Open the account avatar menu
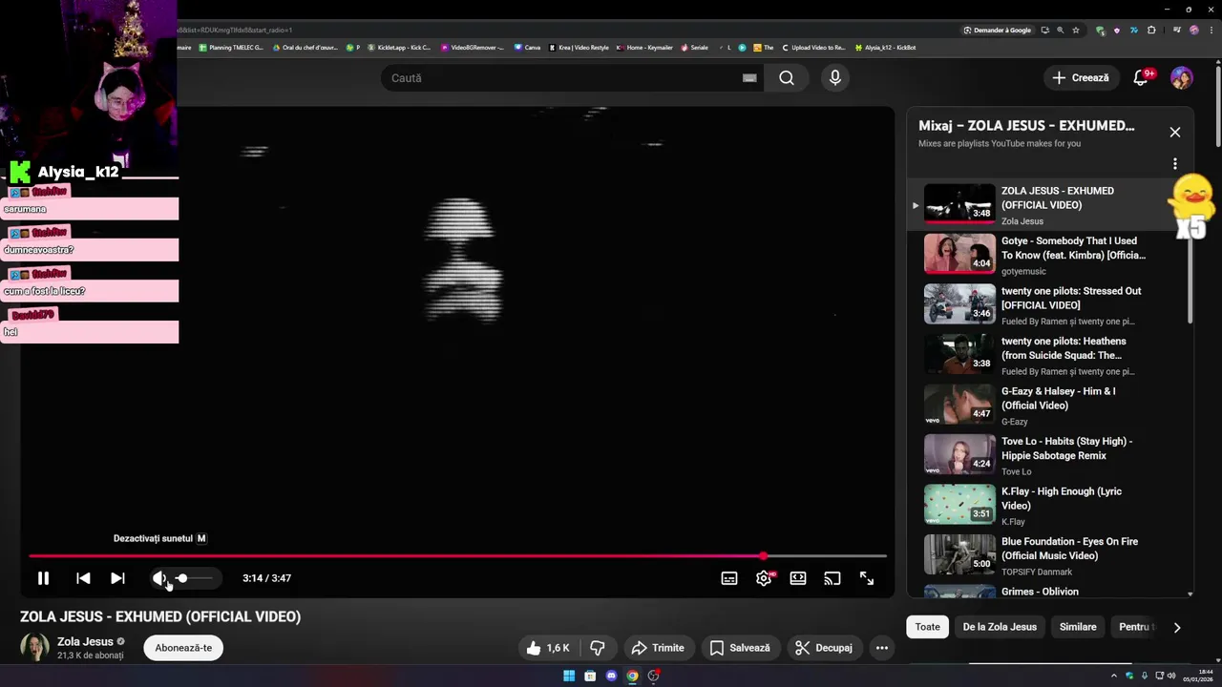Screen dimensions: 1222x687 coord(1182,78)
